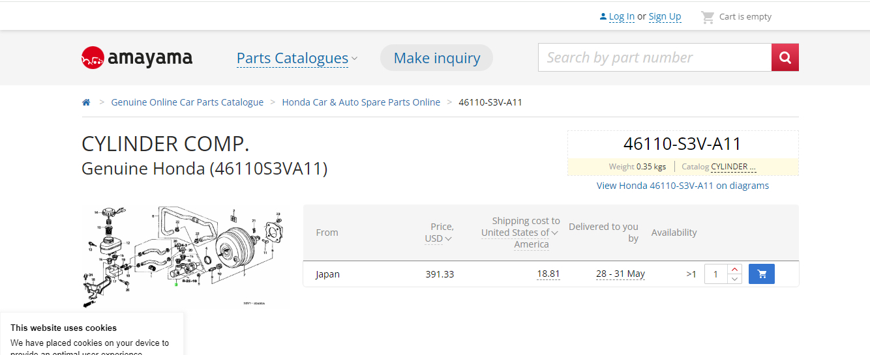
Task: Change the United States of America shipping destination
Action: pos(520,233)
